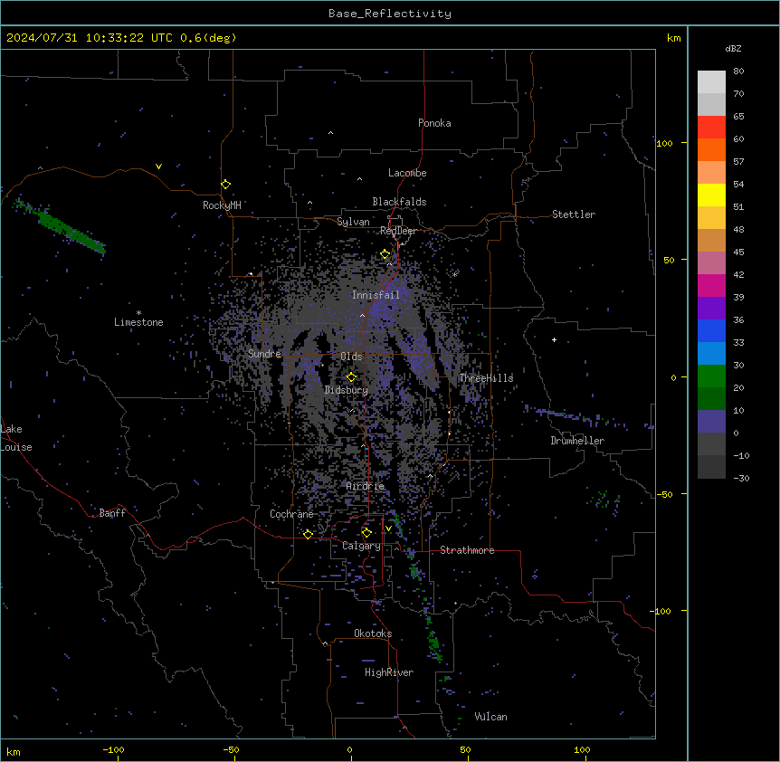Click the Drumheller label
The width and height of the screenshot is (780, 762).
click(577, 441)
